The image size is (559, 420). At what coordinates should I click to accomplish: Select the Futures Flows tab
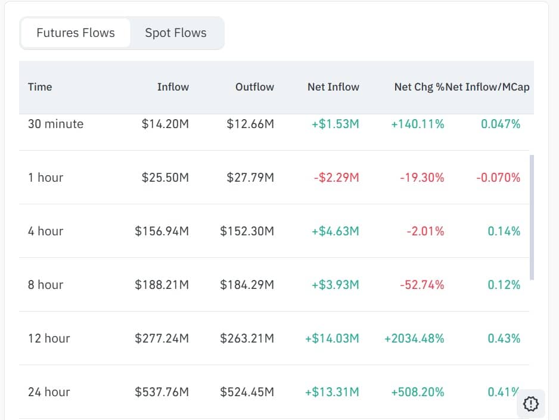74,33
